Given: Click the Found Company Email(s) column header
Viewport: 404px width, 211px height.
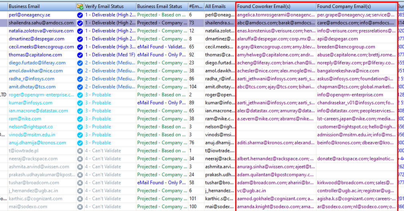Looking at the screenshot, I should (x=356, y=6).
